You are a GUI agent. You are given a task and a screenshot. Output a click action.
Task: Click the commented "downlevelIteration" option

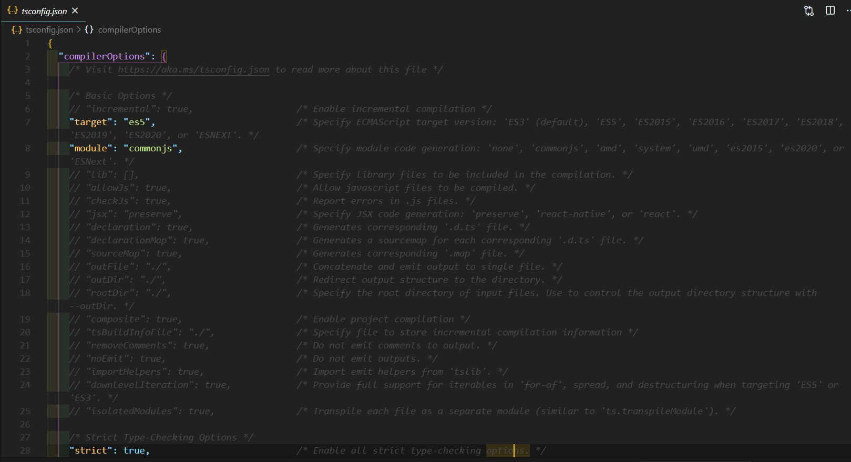click(150, 385)
